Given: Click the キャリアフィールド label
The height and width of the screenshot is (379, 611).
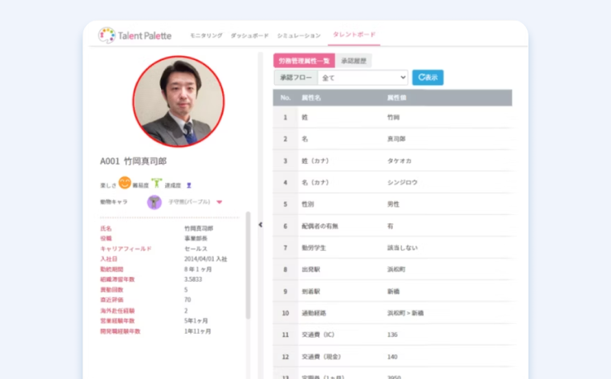Looking at the screenshot, I should [126, 249].
